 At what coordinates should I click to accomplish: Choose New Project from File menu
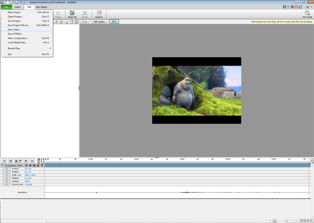pos(27,12)
